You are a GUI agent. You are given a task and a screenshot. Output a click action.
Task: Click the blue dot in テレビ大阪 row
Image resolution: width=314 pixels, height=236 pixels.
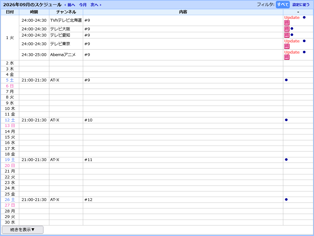[292, 28]
